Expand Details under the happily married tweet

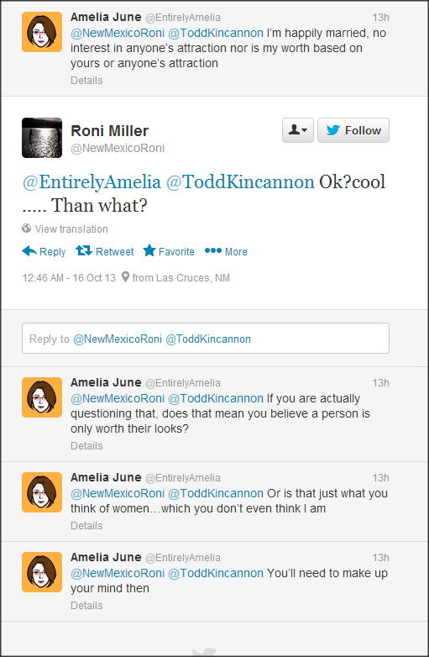(86, 80)
